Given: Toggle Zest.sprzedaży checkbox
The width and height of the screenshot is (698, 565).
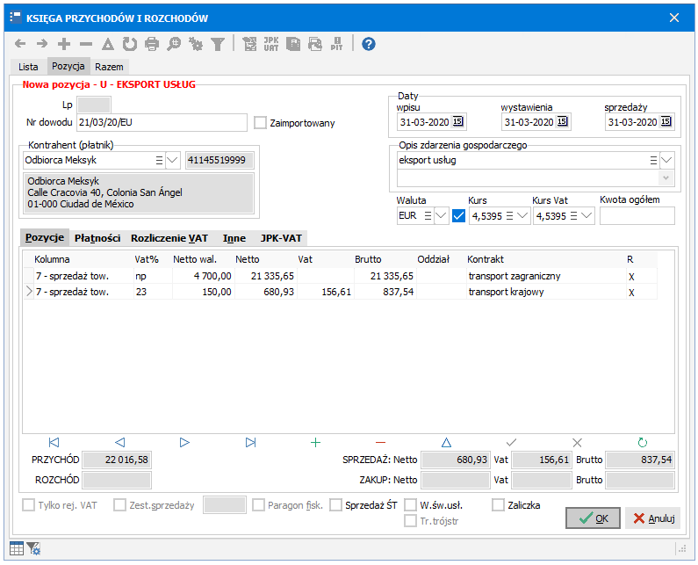Looking at the screenshot, I should [119, 505].
